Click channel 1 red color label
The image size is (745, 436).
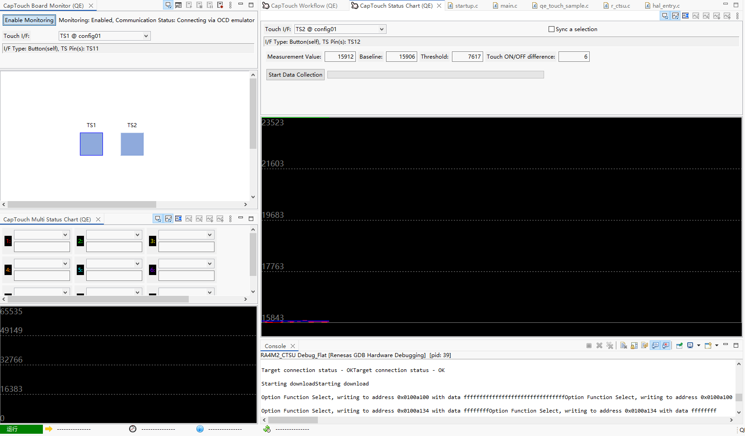[8, 241]
